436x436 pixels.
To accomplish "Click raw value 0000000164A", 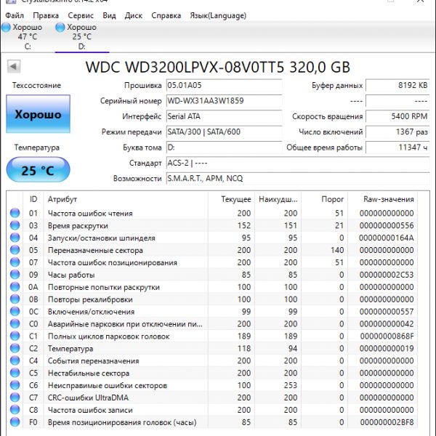I will 387,238.
